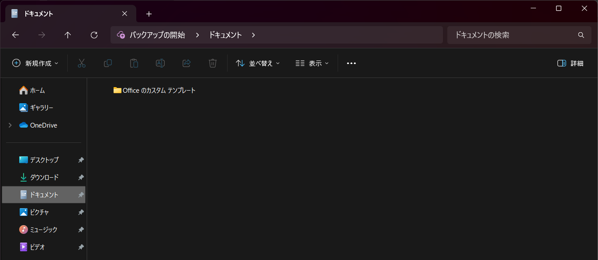
Task: Click the pin icon next to ミュージック
Action: [81, 230]
